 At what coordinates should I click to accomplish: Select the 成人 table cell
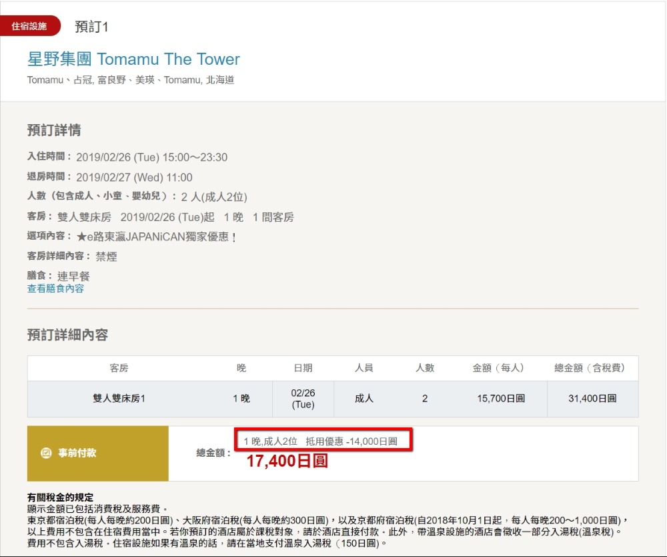point(364,399)
